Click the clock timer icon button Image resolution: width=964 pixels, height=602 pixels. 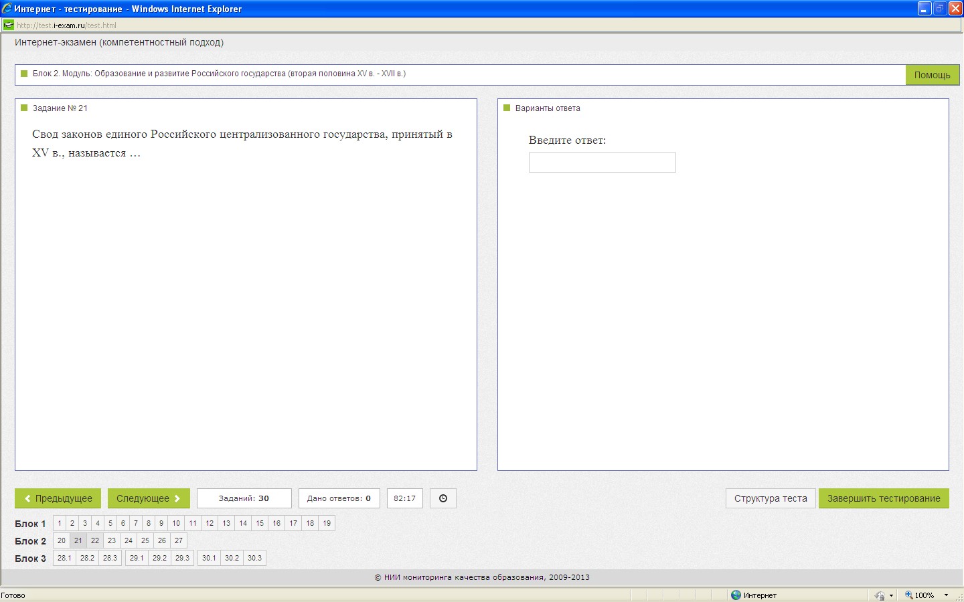pyautogui.click(x=443, y=498)
